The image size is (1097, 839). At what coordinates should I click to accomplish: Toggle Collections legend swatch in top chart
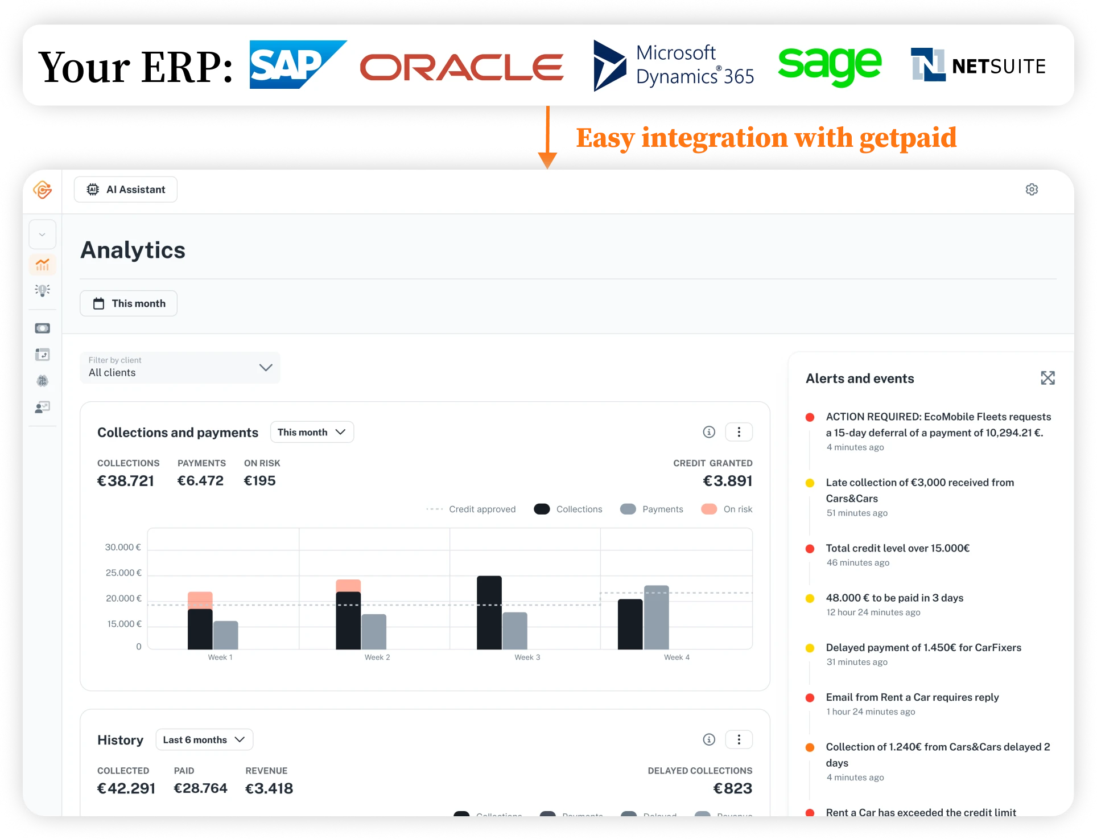(542, 509)
